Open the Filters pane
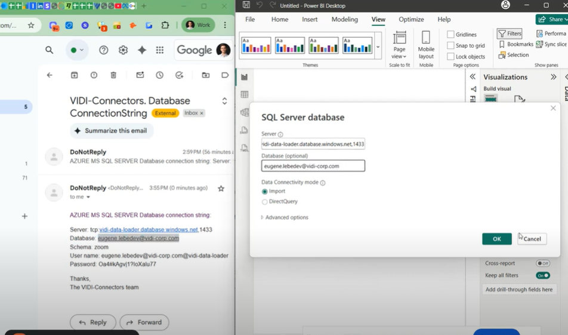The width and height of the screenshot is (568, 335). 510,34
